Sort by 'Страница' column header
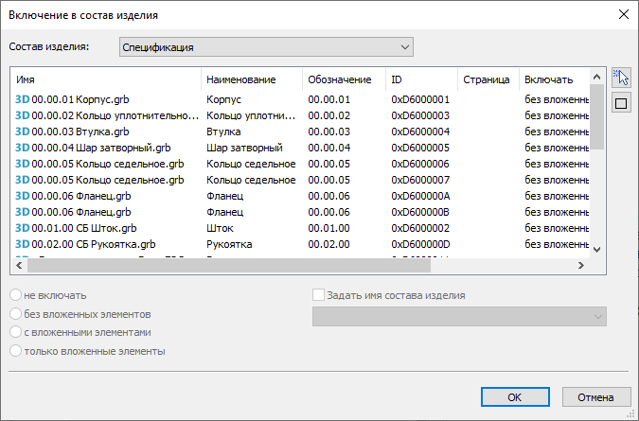This screenshot has height=421, width=639. click(x=488, y=79)
